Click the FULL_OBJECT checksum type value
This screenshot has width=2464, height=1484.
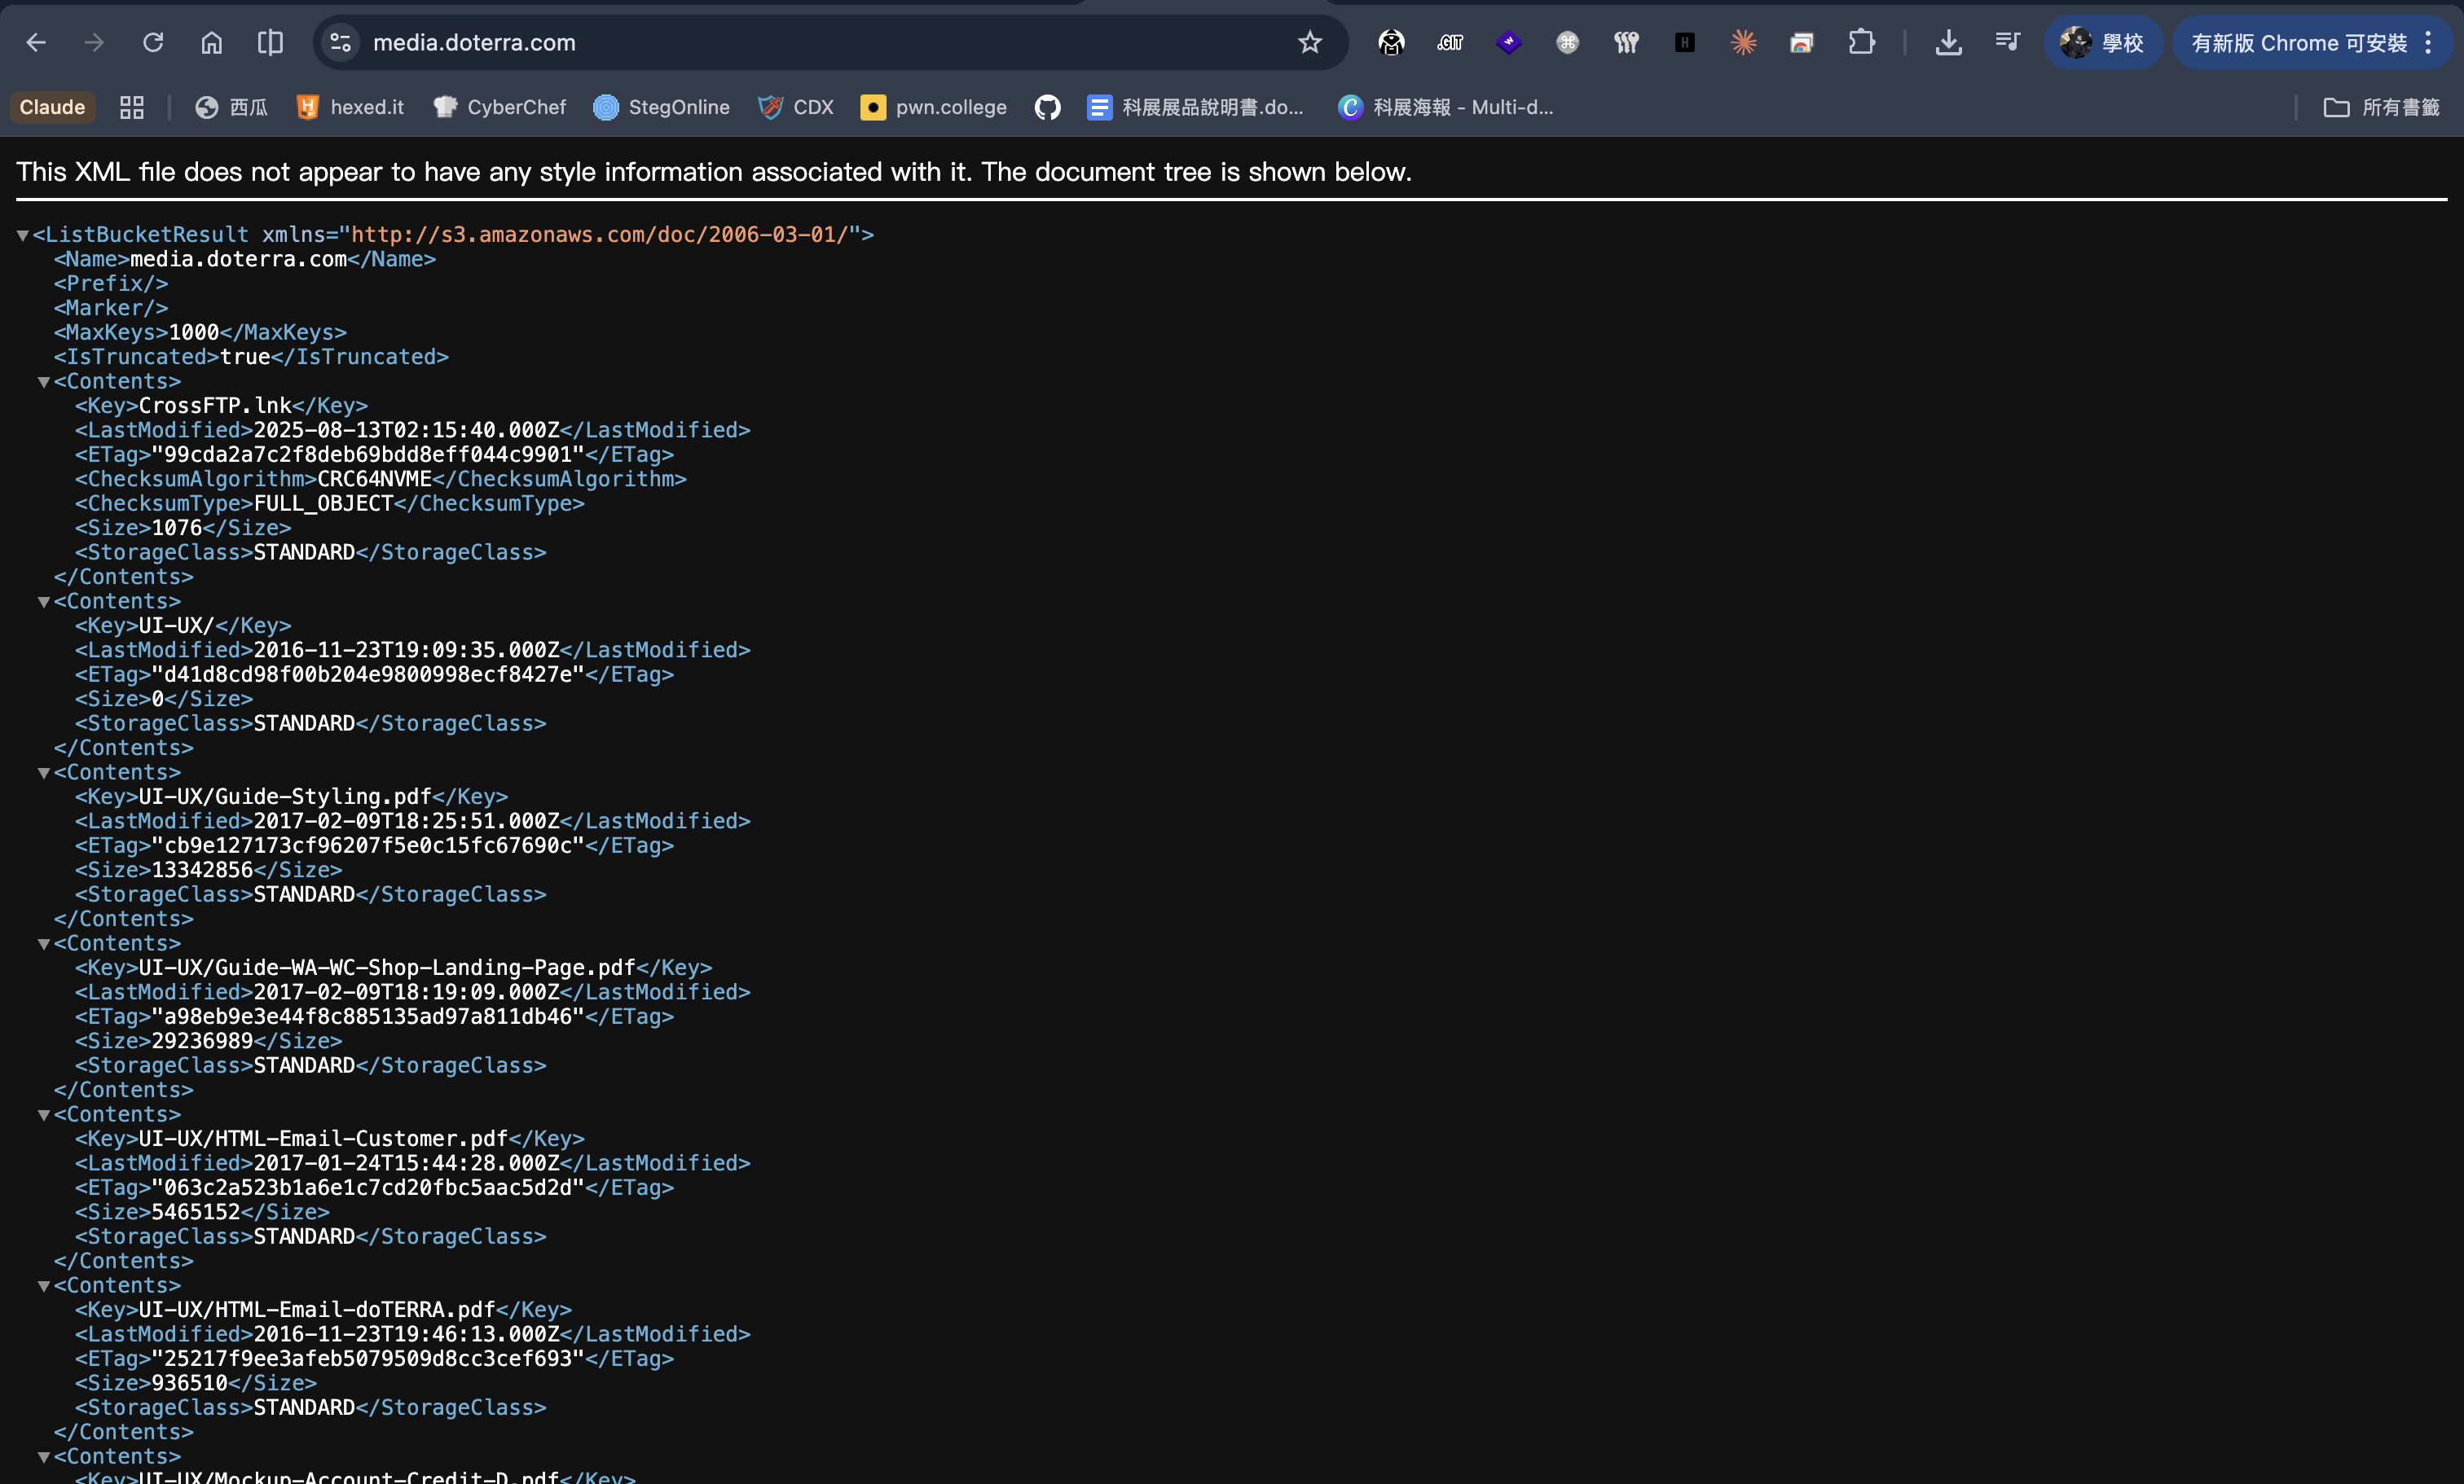point(323,503)
